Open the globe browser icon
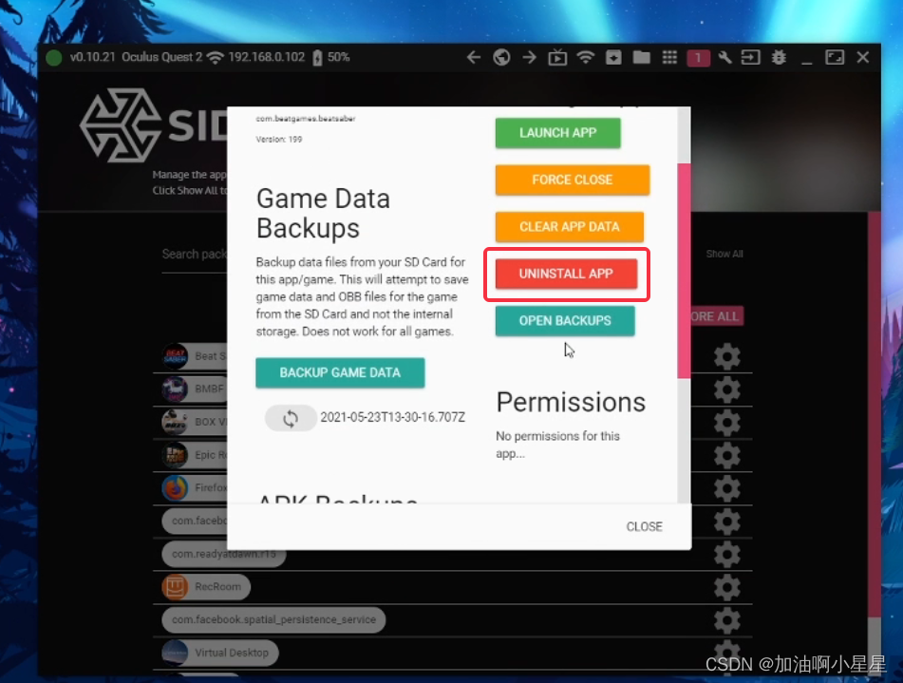 point(501,58)
